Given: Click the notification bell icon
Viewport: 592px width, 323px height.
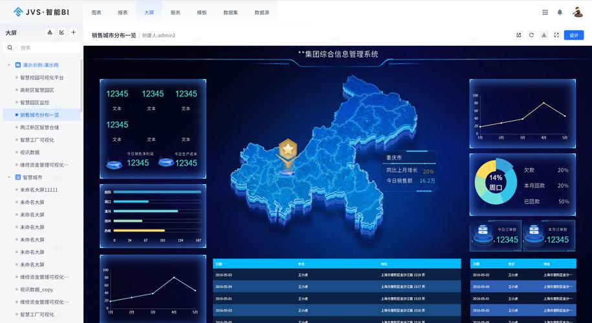Looking at the screenshot, I should tap(560, 12).
